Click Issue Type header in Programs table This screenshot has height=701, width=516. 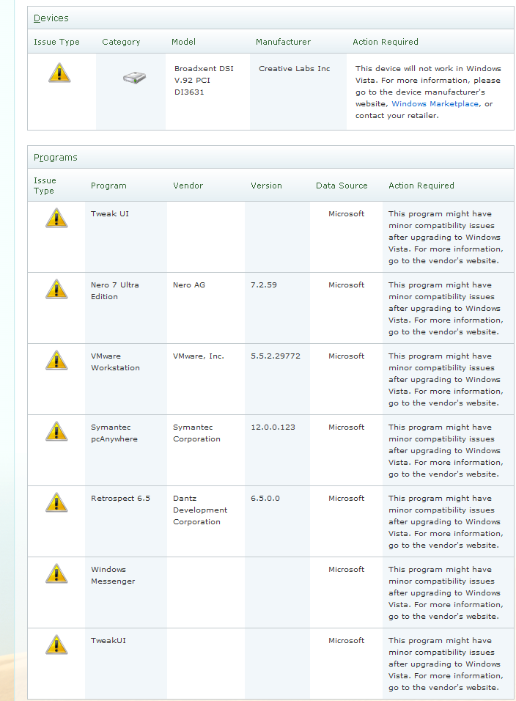click(x=45, y=186)
